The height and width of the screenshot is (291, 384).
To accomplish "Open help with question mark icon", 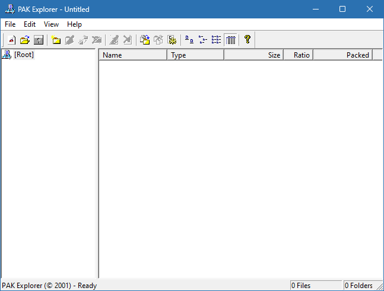I will [247, 40].
